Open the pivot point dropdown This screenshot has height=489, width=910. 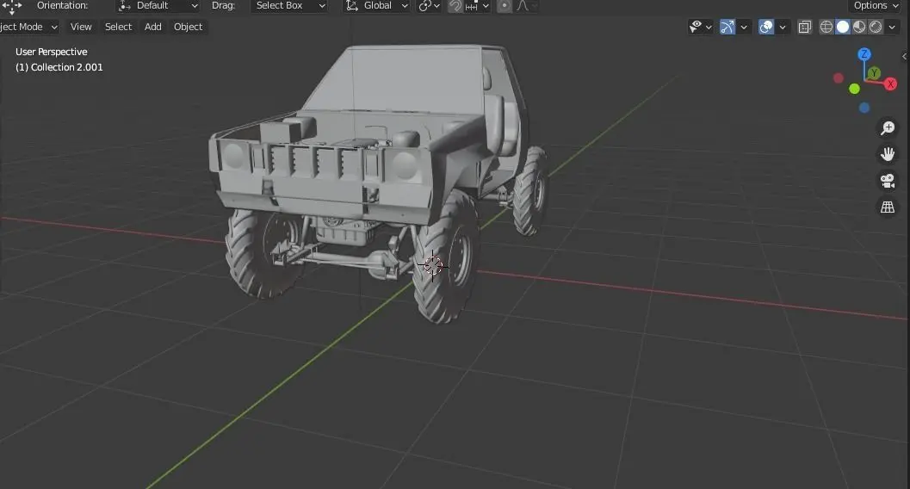(x=430, y=6)
